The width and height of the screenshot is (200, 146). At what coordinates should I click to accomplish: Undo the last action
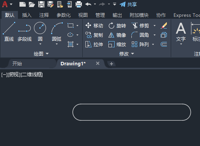[x=88, y=4]
